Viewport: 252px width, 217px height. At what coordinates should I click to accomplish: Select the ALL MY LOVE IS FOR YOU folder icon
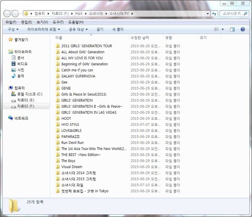coord(58,58)
